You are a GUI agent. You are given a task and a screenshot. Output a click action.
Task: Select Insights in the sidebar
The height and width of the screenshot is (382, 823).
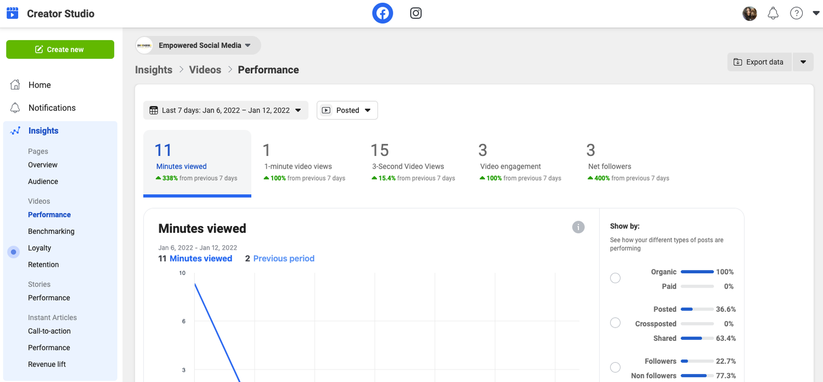43,131
